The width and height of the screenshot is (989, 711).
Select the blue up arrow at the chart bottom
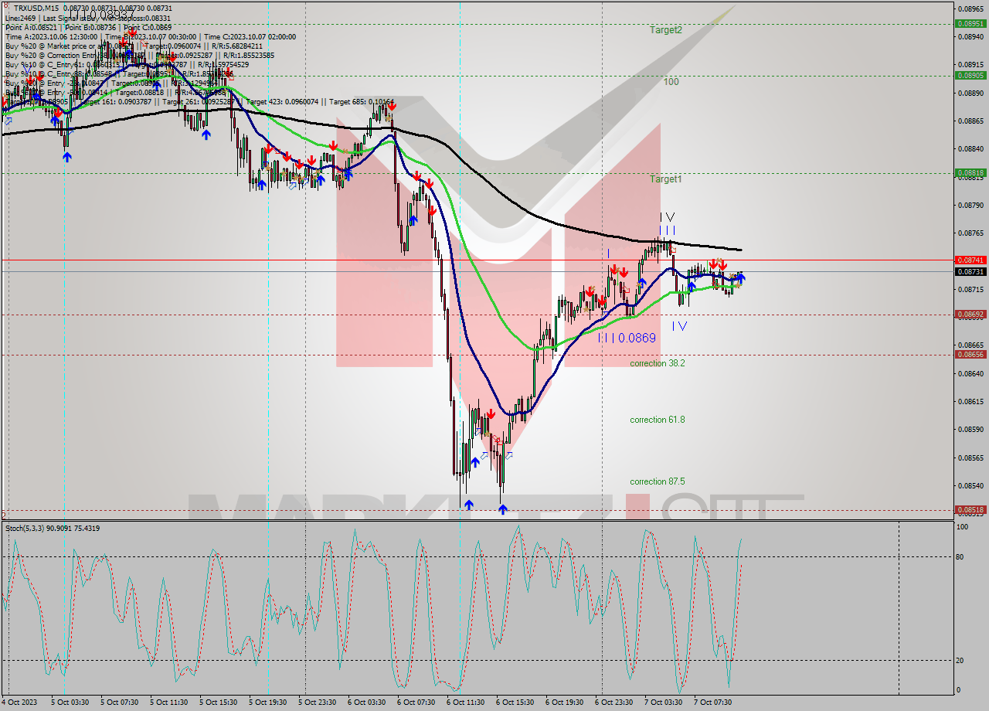coord(503,507)
